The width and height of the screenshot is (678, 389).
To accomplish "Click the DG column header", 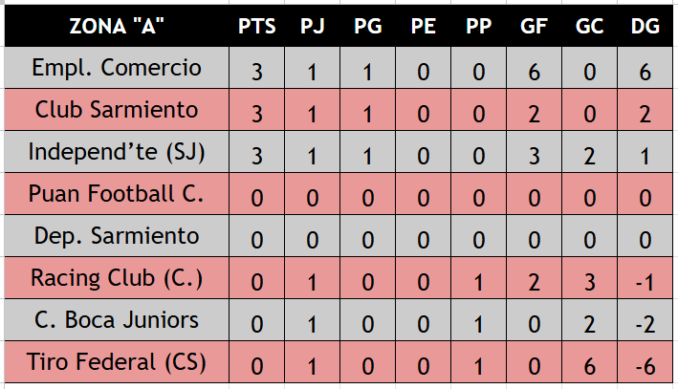I will [x=645, y=26].
